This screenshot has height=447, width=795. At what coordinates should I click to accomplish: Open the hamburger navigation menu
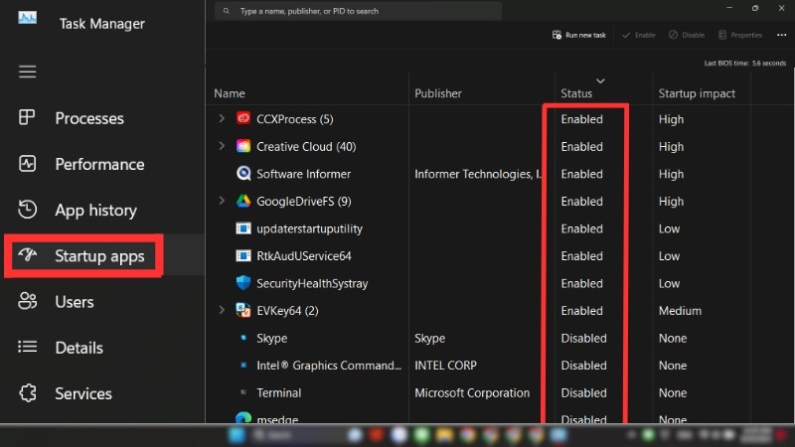tap(27, 72)
